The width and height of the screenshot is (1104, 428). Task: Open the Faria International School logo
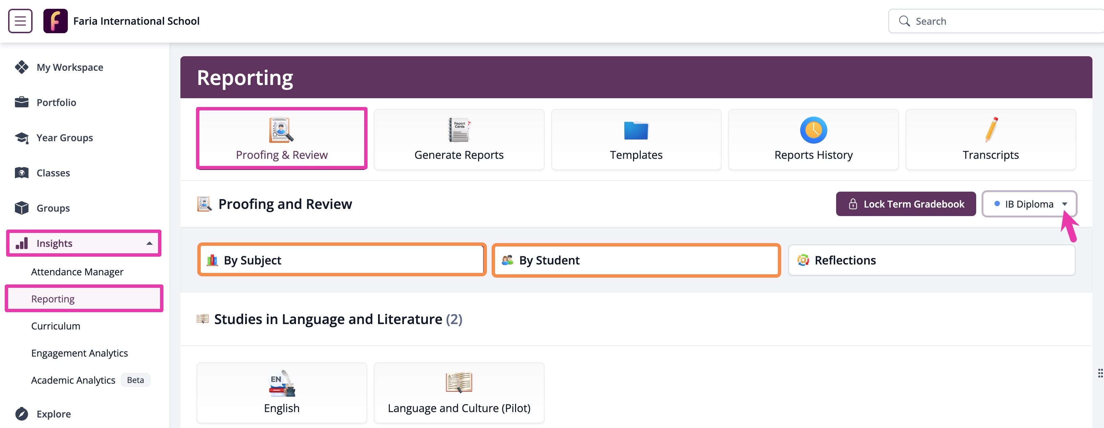tap(55, 21)
